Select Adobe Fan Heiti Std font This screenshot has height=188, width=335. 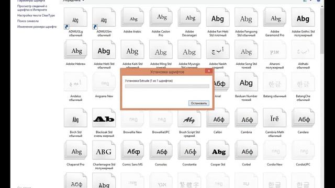click(x=218, y=18)
